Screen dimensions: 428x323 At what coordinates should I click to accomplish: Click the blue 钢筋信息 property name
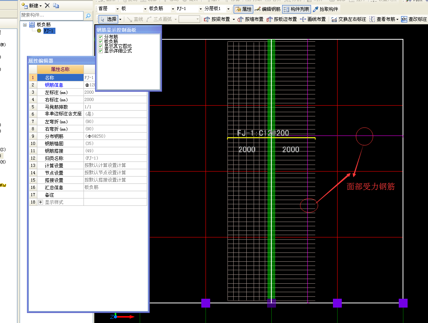tap(54, 85)
